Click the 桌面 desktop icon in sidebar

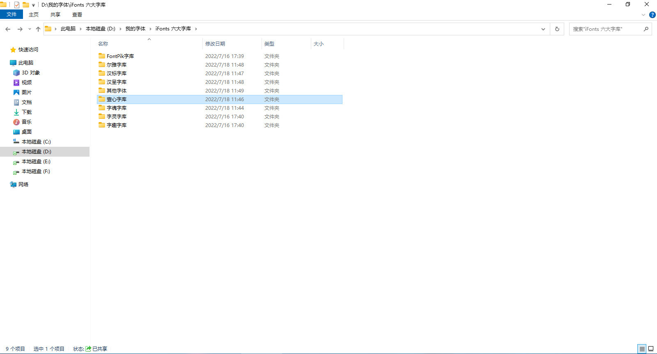(16, 132)
